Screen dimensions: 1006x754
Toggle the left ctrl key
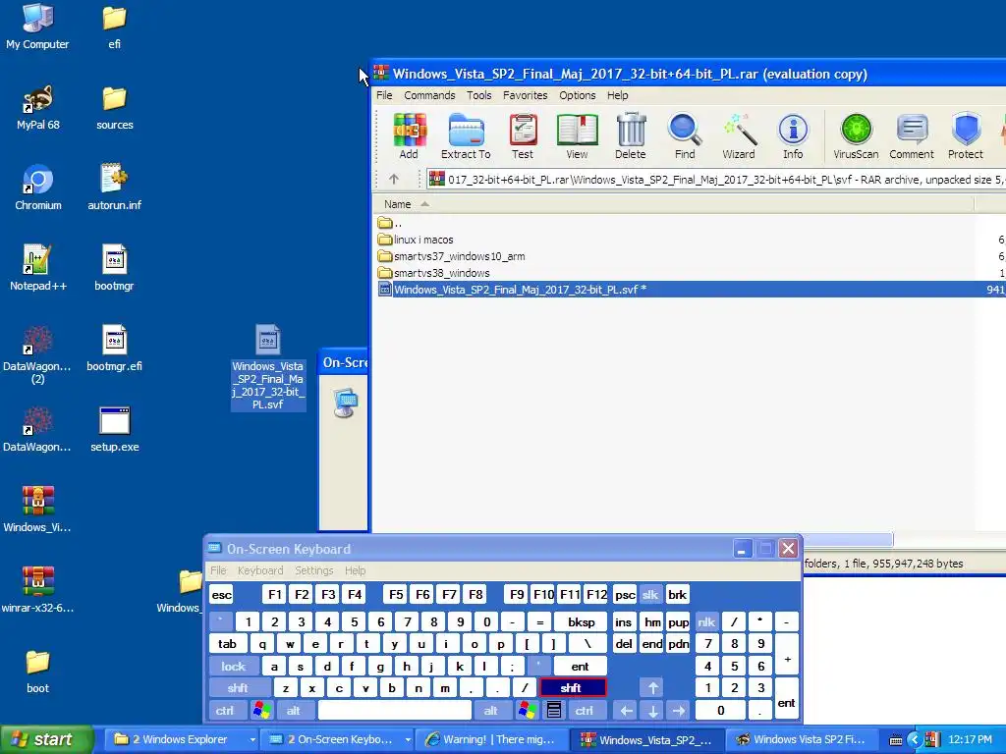[225, 711]
